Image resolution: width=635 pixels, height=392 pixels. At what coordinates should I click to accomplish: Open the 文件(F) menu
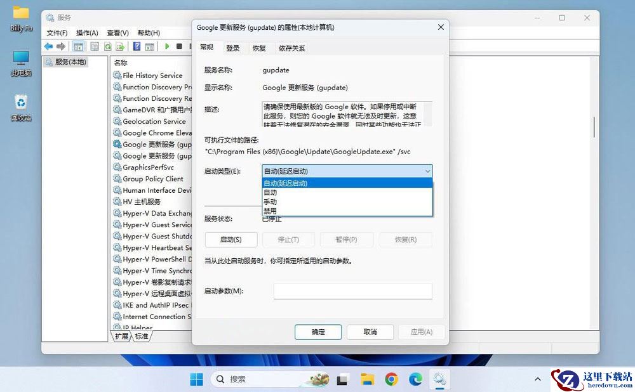(x=57, y=33)
